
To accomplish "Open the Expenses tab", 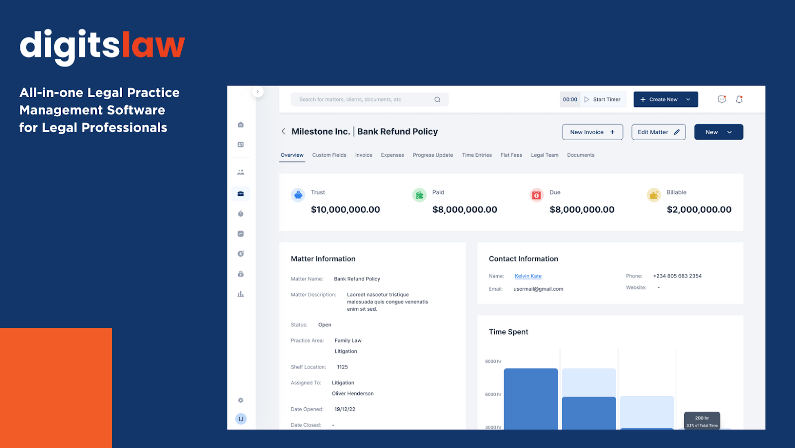I will coord(393,155).
